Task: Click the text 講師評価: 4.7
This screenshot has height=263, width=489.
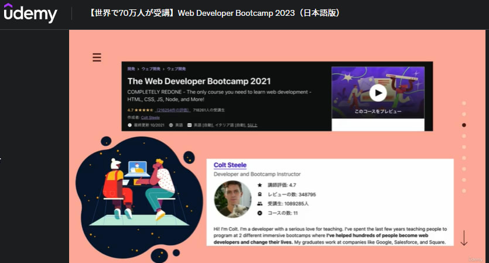Action: [282, 185]
